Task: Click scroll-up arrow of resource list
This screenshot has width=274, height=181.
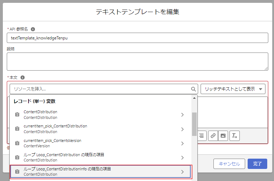Action: tap(194, 98)
